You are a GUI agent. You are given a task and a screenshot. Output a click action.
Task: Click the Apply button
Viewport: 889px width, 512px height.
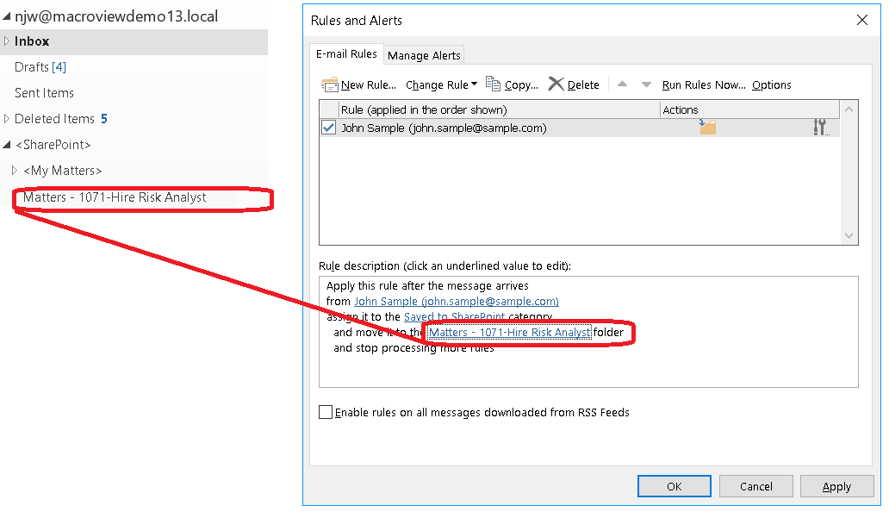(836, 486)
